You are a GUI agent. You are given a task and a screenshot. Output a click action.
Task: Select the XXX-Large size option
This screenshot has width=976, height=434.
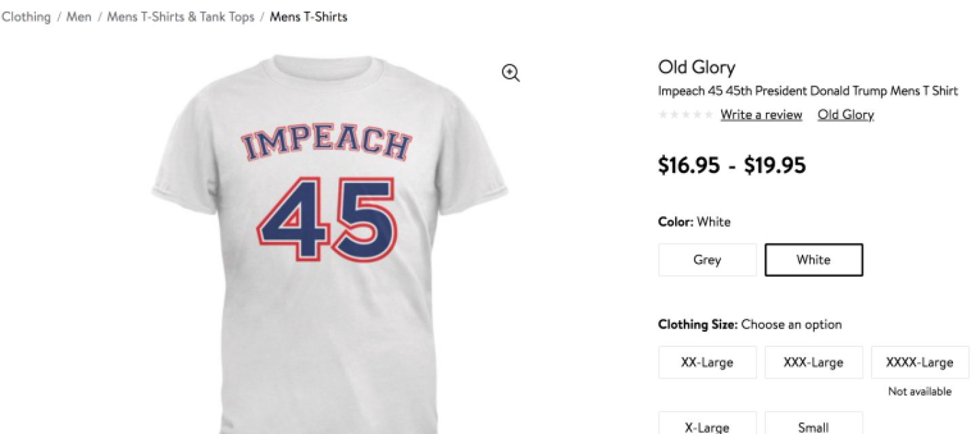(813, 363)
